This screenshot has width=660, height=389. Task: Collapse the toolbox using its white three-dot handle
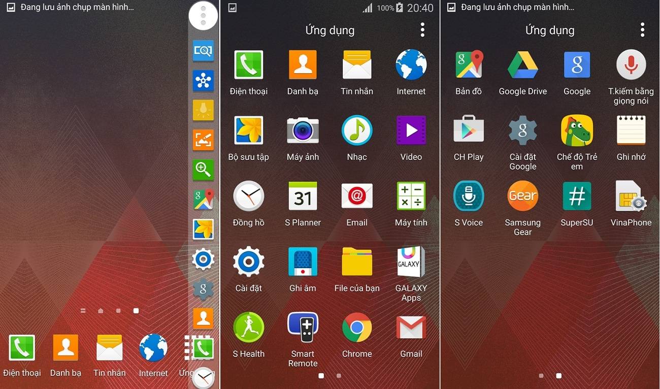(x=203, y=16)
